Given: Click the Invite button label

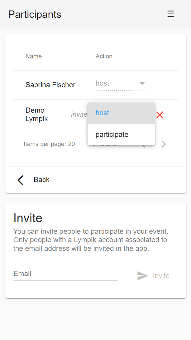Looking at the screenshot, I should (x=161, y=276).
